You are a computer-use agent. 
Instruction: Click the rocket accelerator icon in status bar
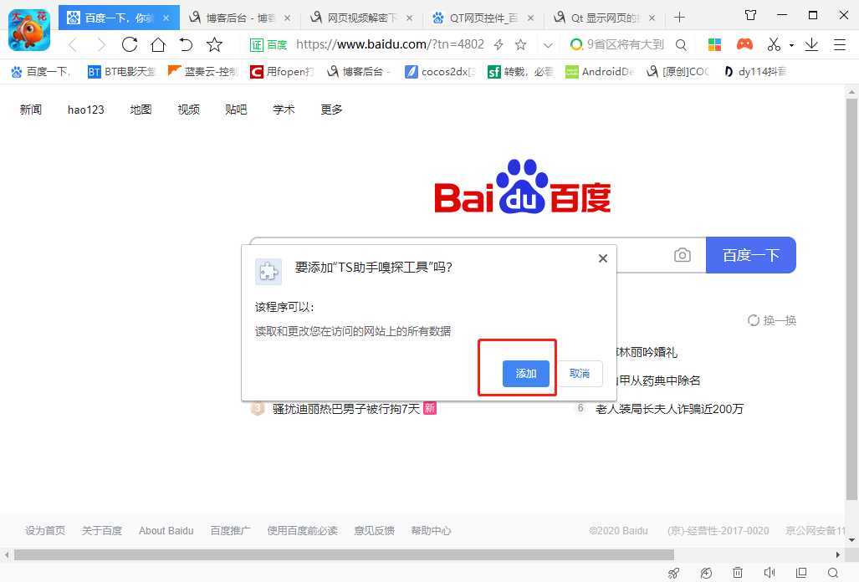(x=674, y=573)
